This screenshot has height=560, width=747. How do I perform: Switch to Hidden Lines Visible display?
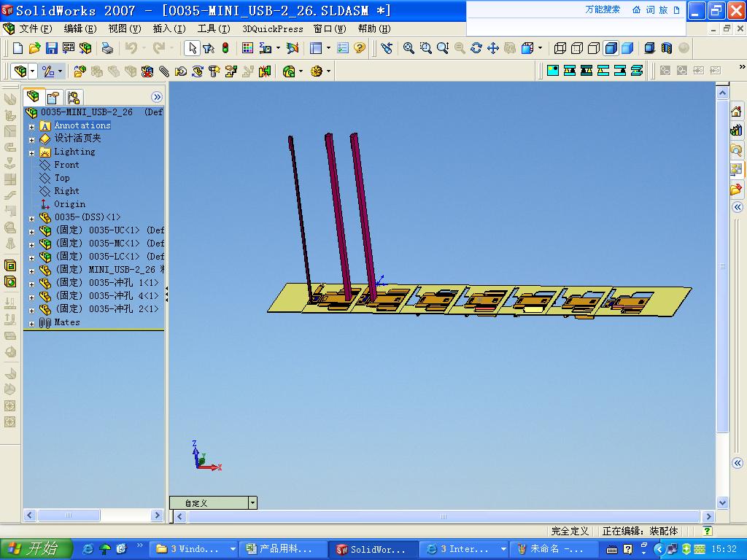click(577, 48)
